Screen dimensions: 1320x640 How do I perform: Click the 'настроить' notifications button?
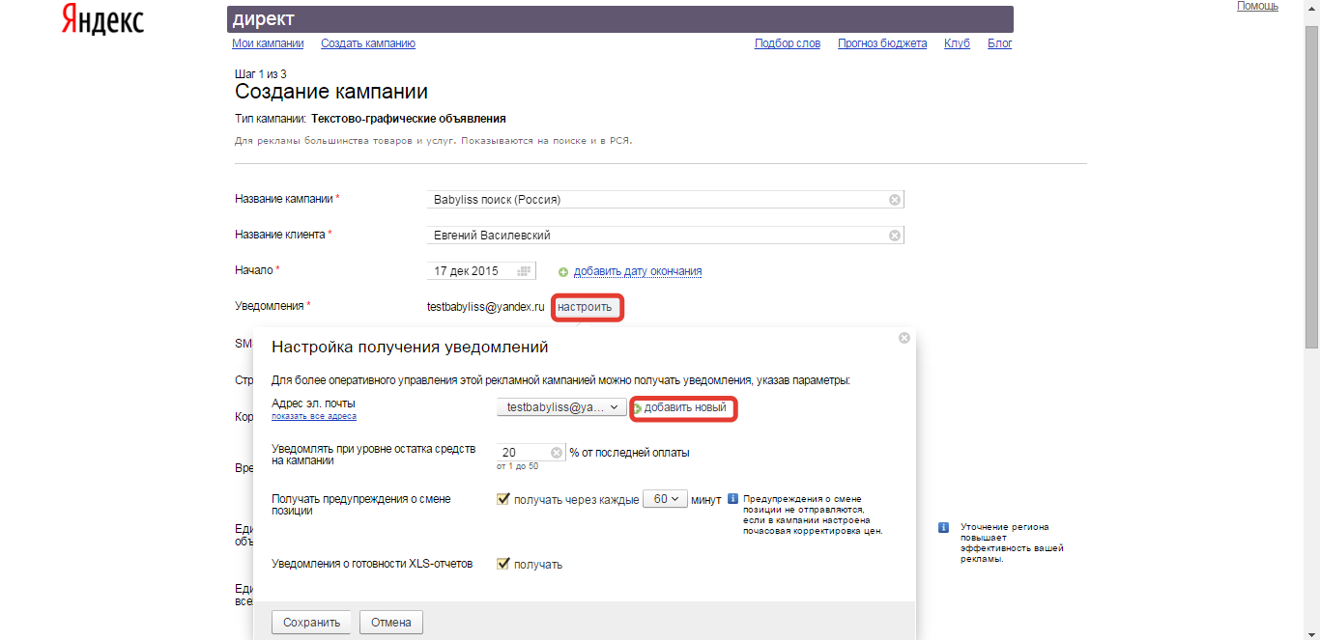pyautogui.click(x=585, y=308)
